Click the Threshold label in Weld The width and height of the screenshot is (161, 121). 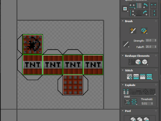point(147,99)
